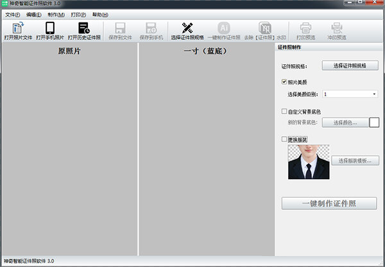This screenshot has width=385, height=267.
Task: Click the 打开照片文件 toolbar icon
Action: coord(18,28)
